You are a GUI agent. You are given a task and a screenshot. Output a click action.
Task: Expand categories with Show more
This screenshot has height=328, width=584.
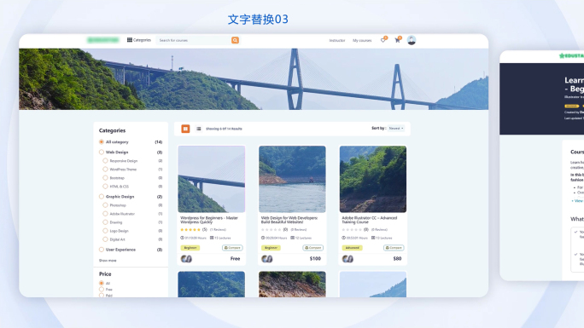tap(108, 261)
